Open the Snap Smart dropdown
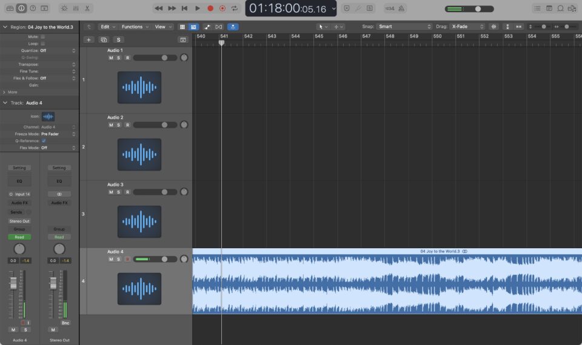 point(404,27)
